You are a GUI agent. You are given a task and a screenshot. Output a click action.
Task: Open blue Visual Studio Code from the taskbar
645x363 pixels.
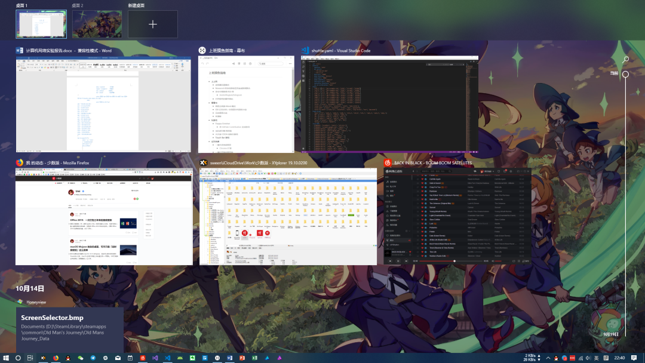click(x=167, y=358)
